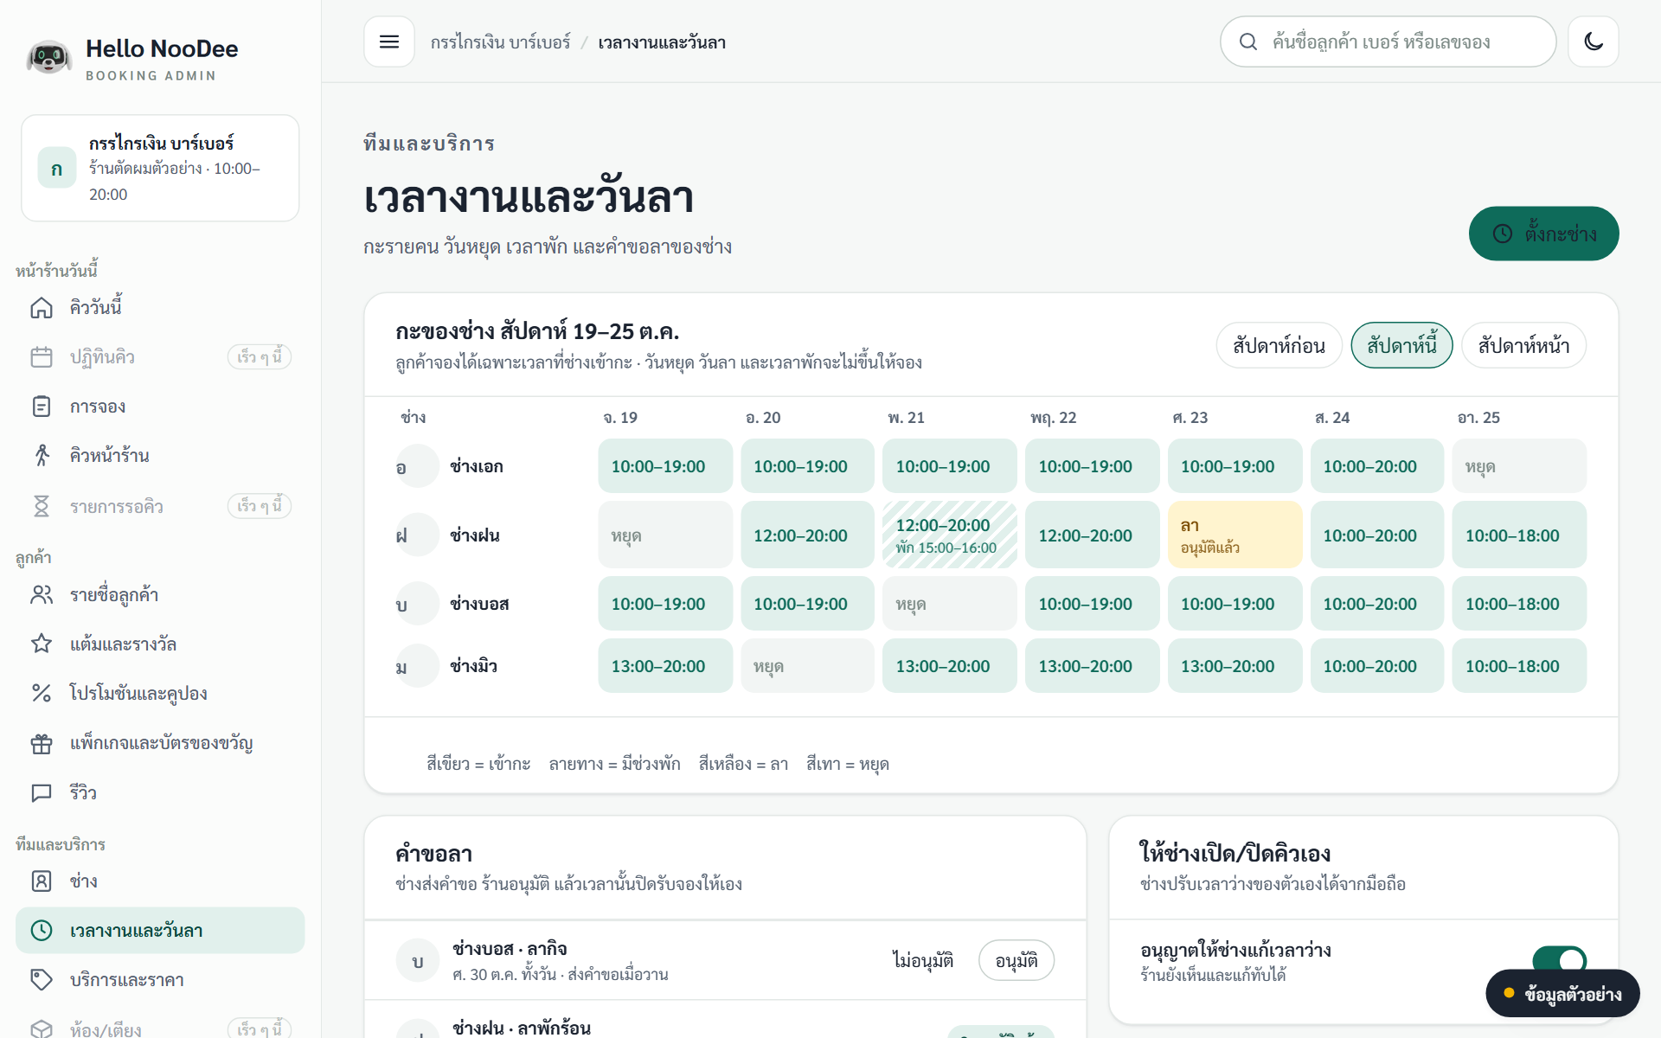1661x1038 pixels.
Task: Click the calendar icon for ปฏิทินคิว
Action: click(x=42, y=357)
